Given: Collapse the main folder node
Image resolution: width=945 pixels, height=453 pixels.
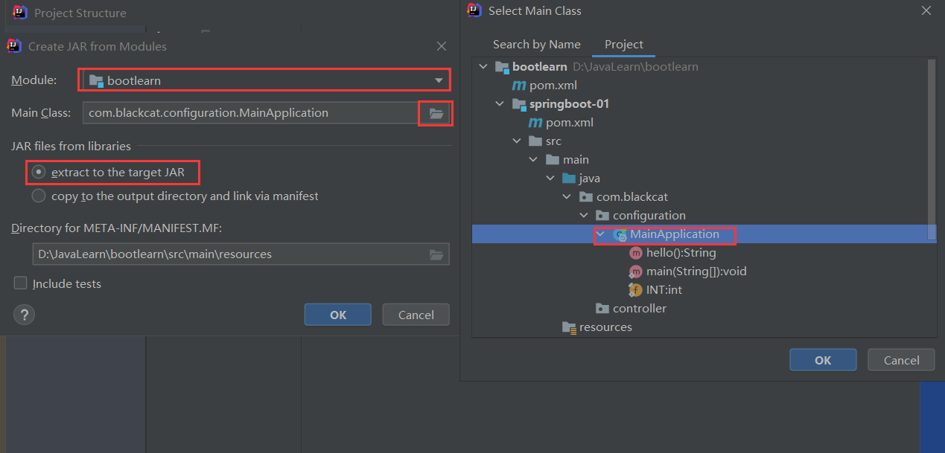Looking at the screenshot, I should tap(533, 160).
